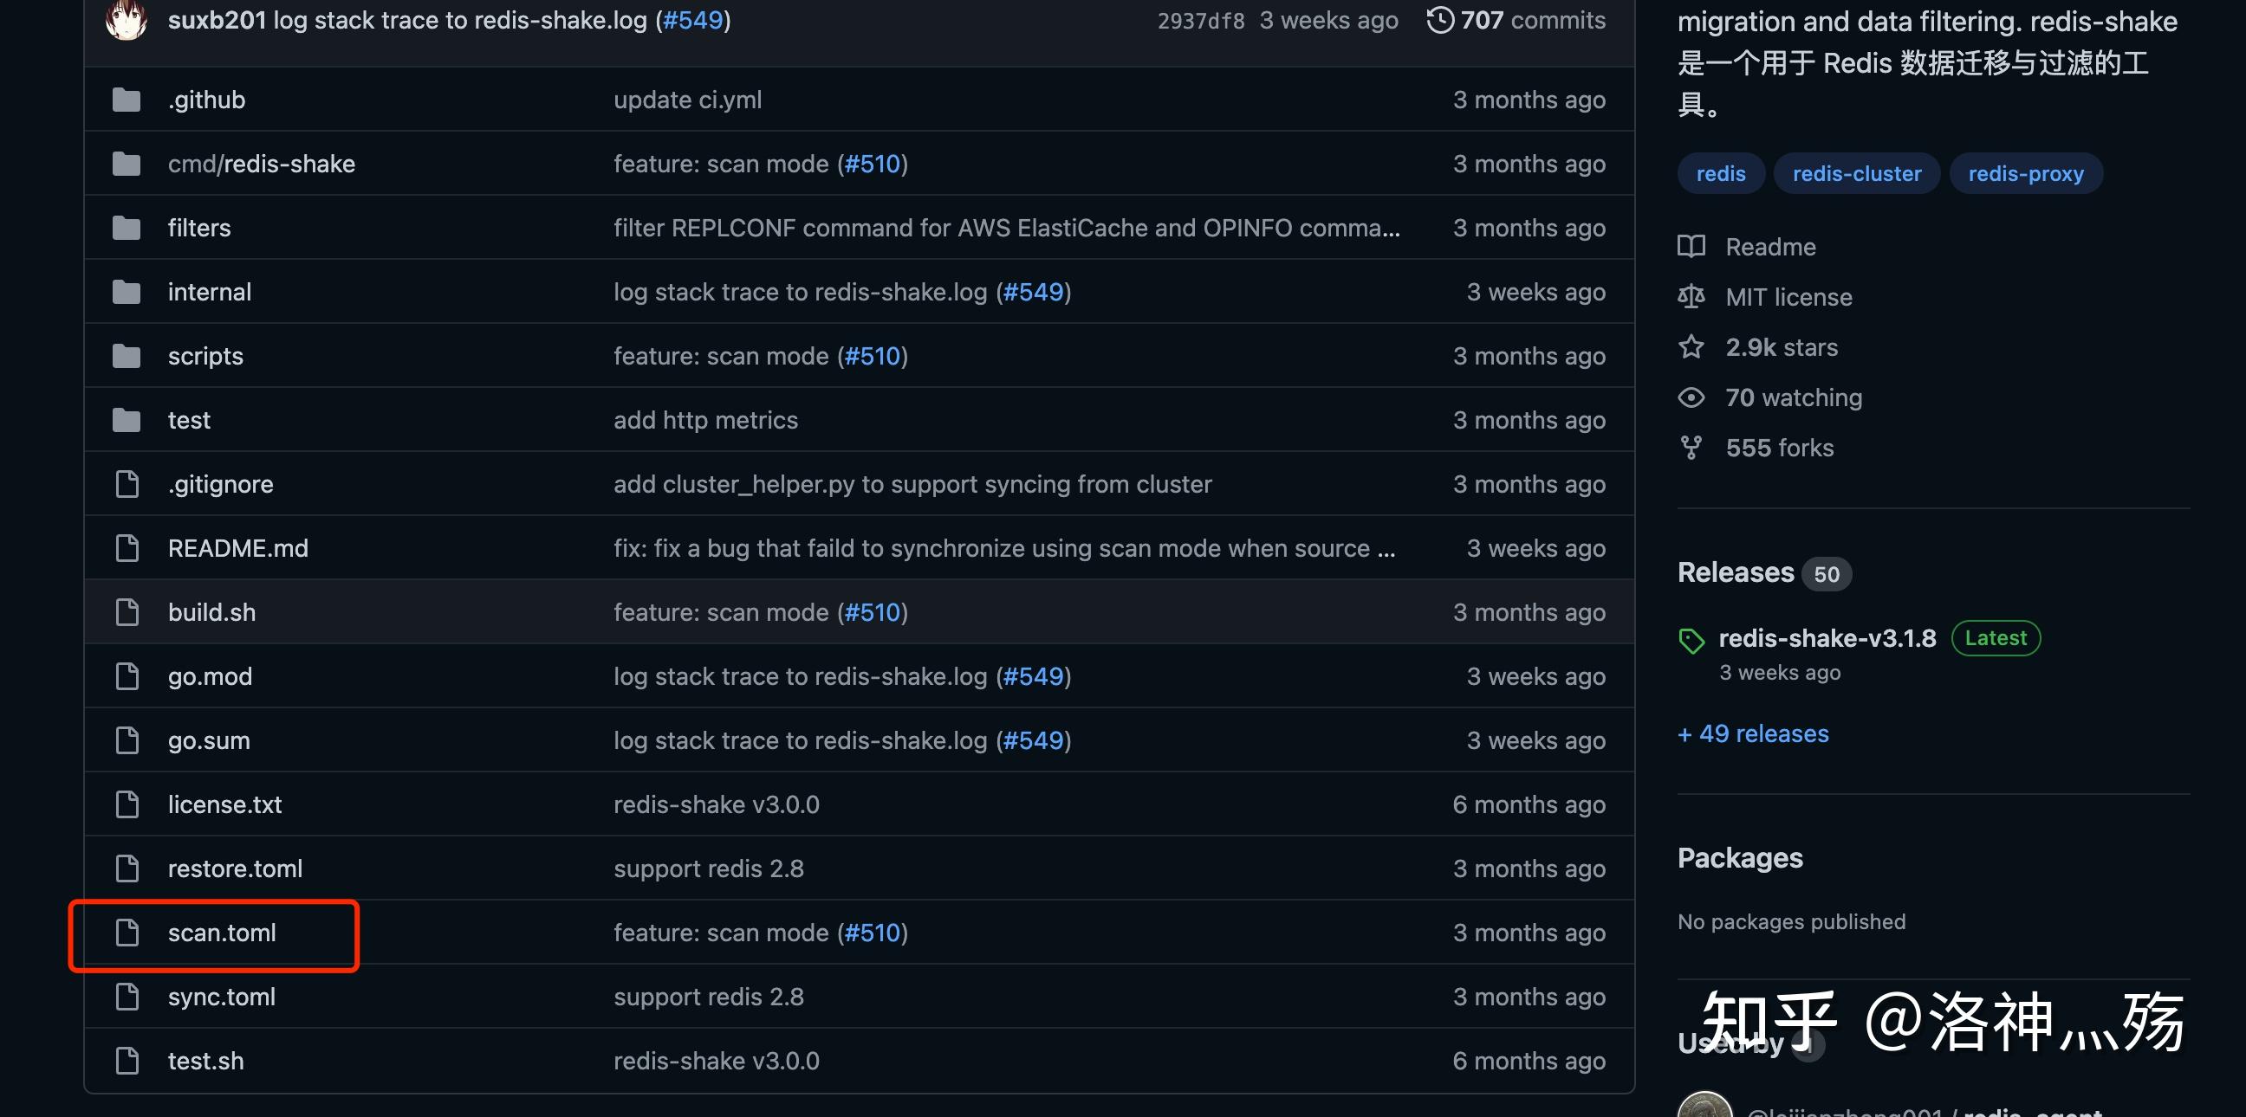Click the suxb201 author avatar
Image resolution: width=2246 pixels, height=1117 pixels.
[x=127, y=19]
